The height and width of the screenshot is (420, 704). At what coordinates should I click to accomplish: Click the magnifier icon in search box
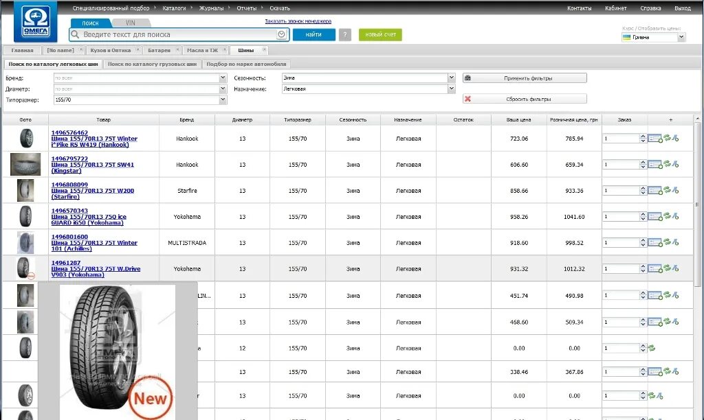(76, 34)
